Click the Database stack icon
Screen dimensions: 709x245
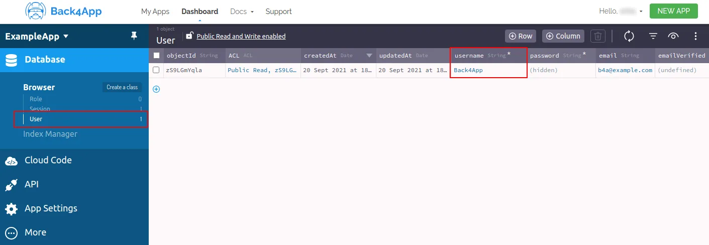[11, 60]
